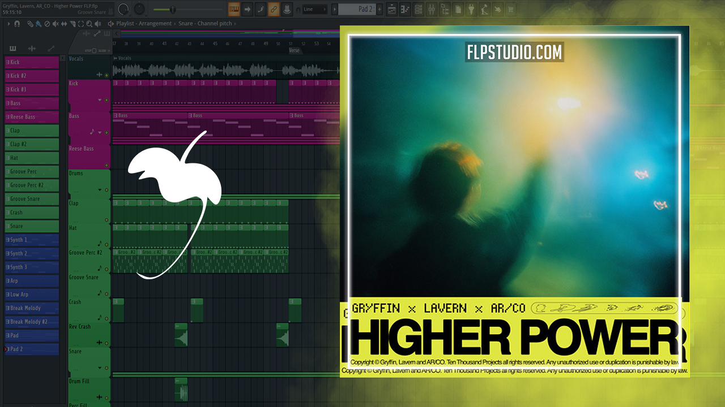Mute the Kick track
725x407 pixels.
tap(106, 100)
